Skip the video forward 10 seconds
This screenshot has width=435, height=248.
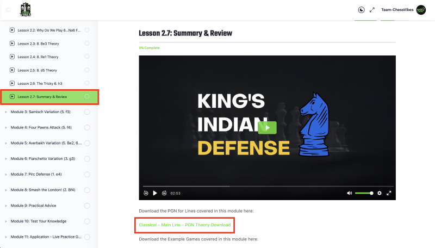[164, 193]
